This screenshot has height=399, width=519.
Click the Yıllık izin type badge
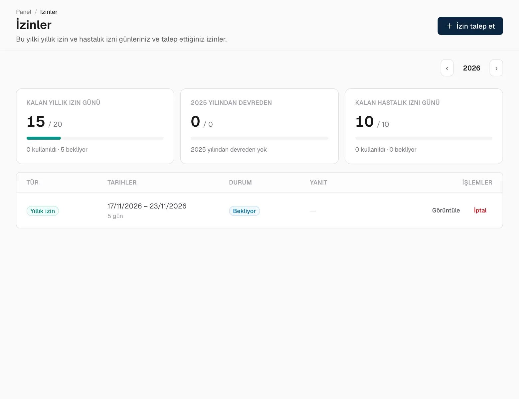[x=43, y=211]
